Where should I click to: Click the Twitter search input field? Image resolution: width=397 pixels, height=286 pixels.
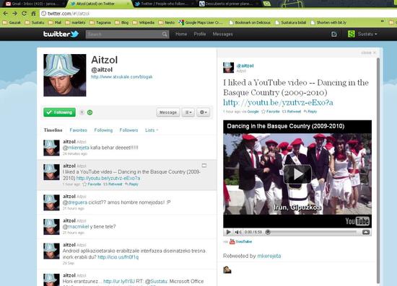pos(124,34)
